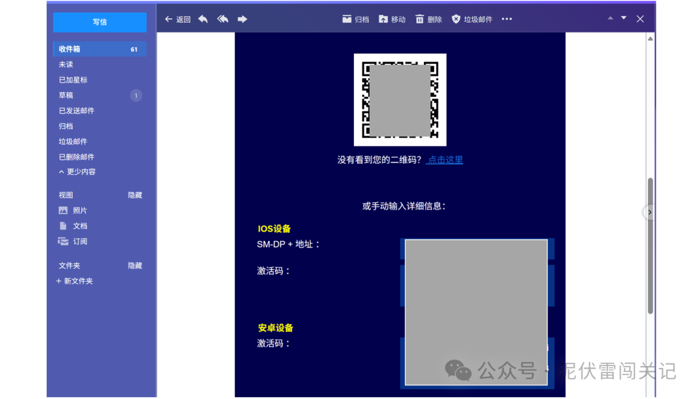The image size is (699, 399).
Task: Click the QR code image
Action: pos(400,100)
